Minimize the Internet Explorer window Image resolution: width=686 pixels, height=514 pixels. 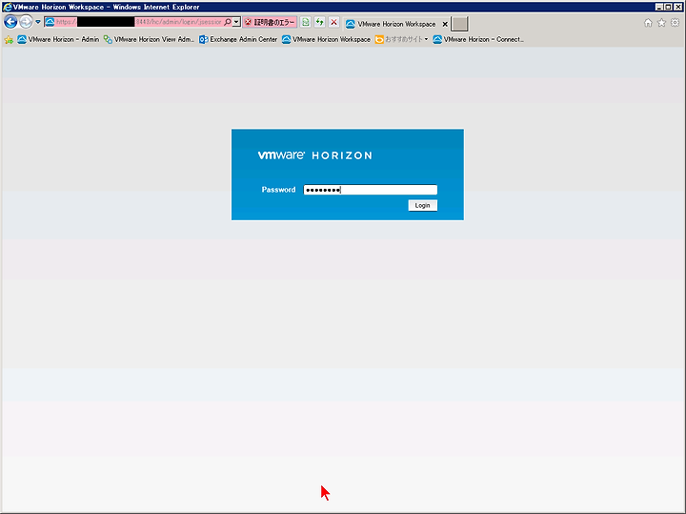[659, 7]
